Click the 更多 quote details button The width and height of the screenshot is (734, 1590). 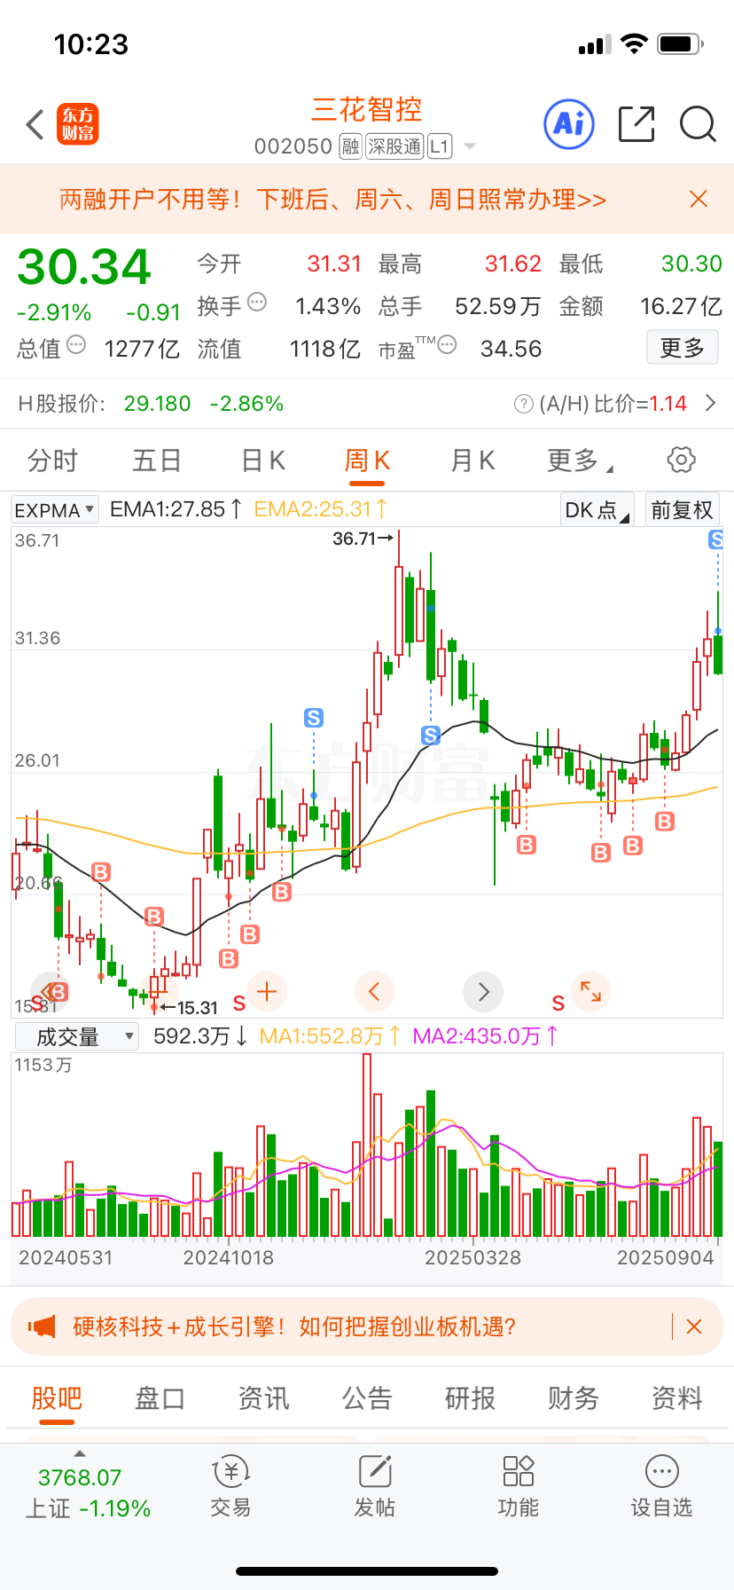[682, 348]
